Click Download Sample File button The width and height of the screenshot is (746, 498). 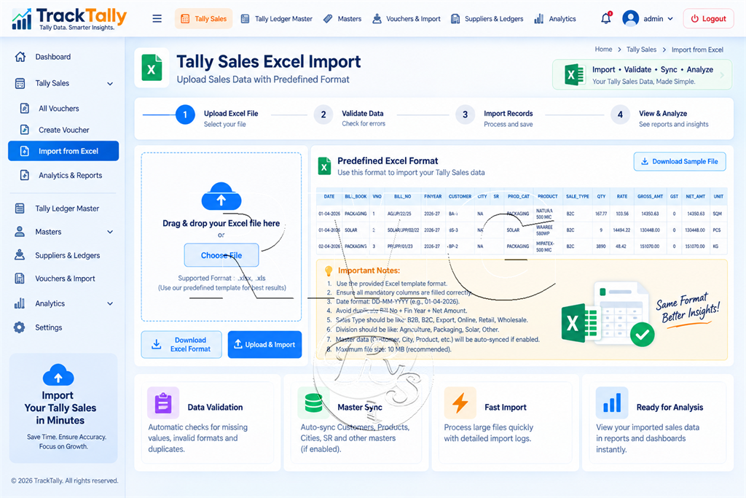(x=680, y=161)
